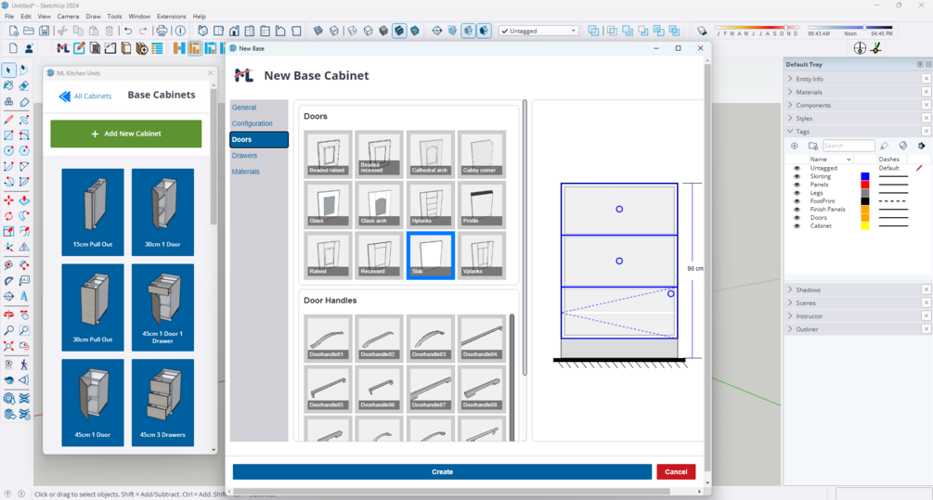Hide the Legs tag

(797, 193)
